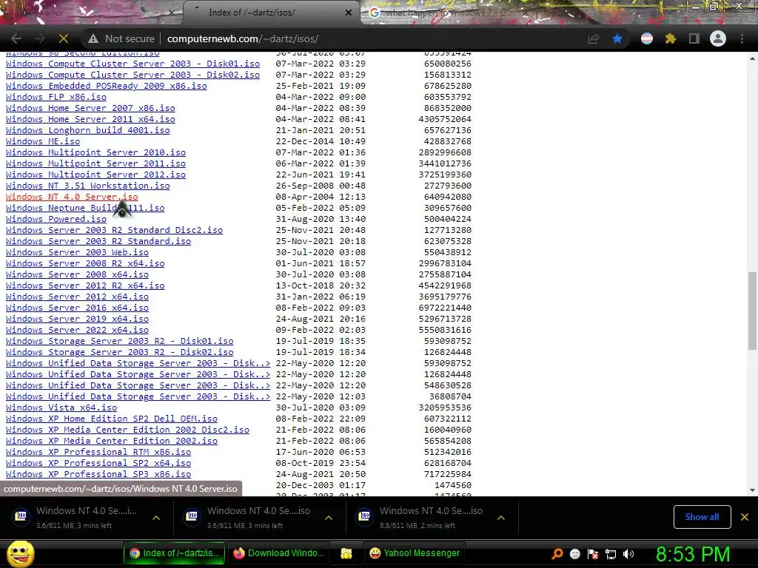Expand options for the middle NT 4.0 download
This screenshot has width=758, height=568.
(329, 517)
